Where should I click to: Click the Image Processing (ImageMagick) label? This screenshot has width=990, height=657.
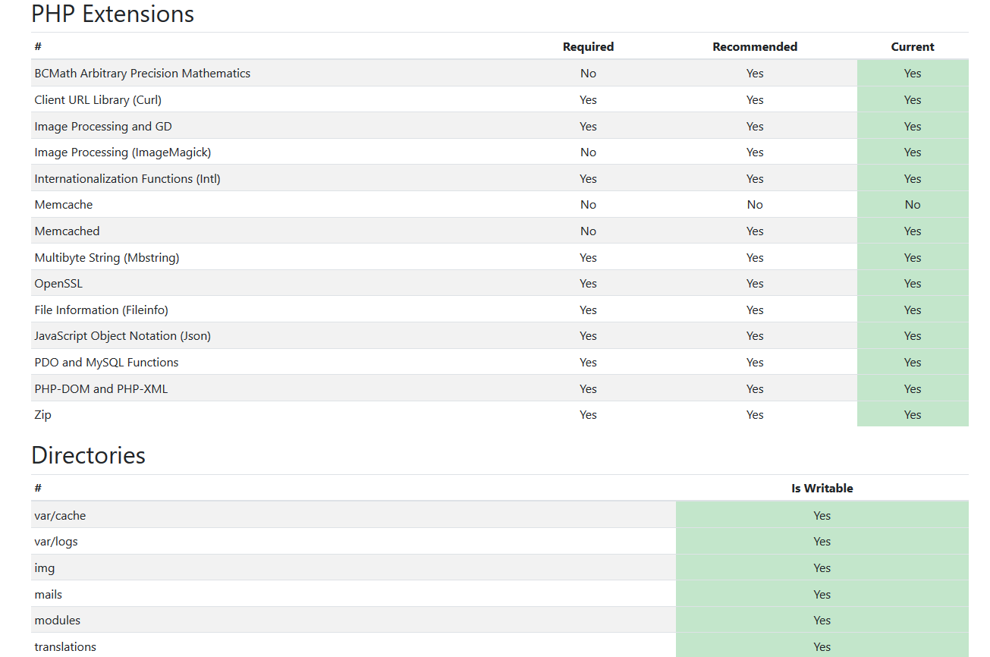click(122, 152)
